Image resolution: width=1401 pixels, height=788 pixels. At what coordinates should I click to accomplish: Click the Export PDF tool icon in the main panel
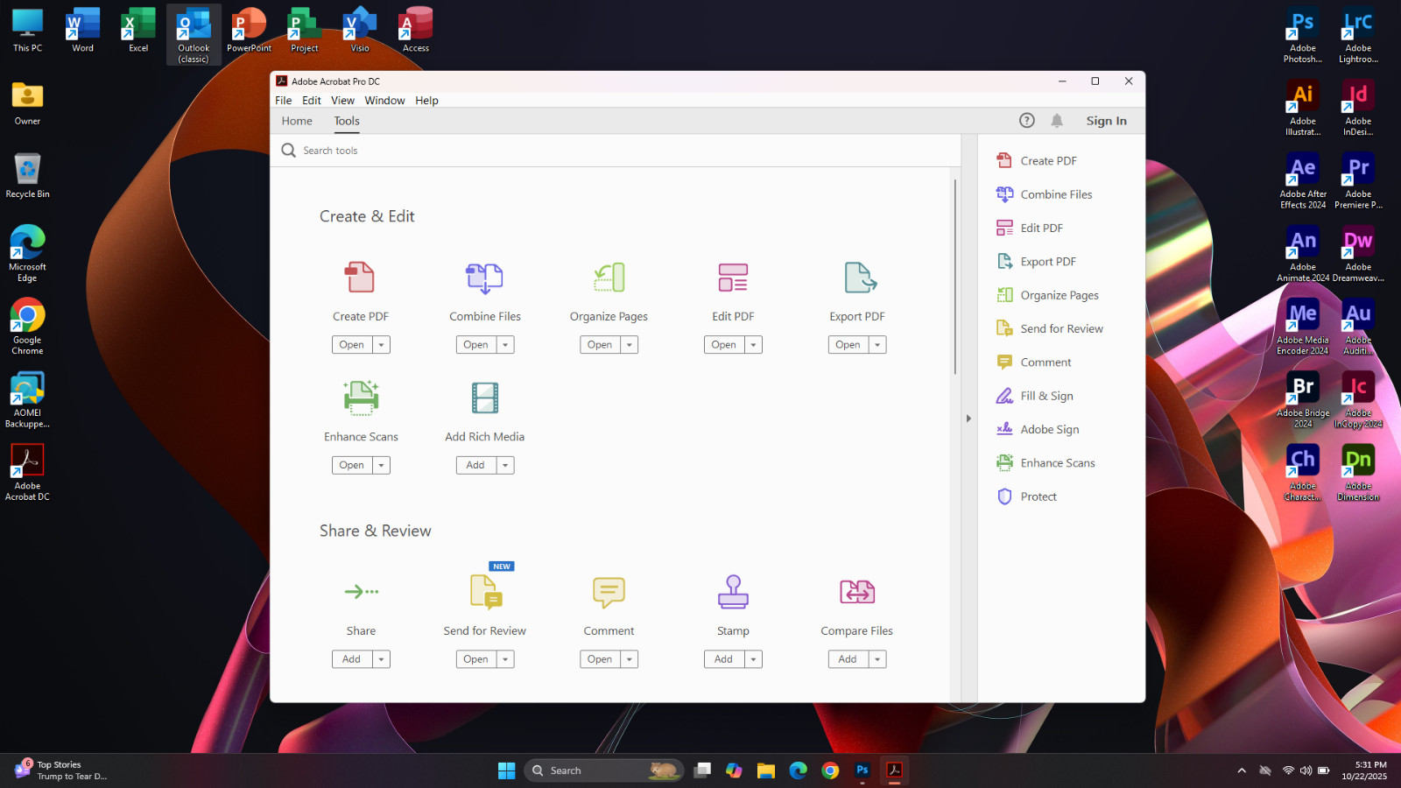[x=859, y=278]
